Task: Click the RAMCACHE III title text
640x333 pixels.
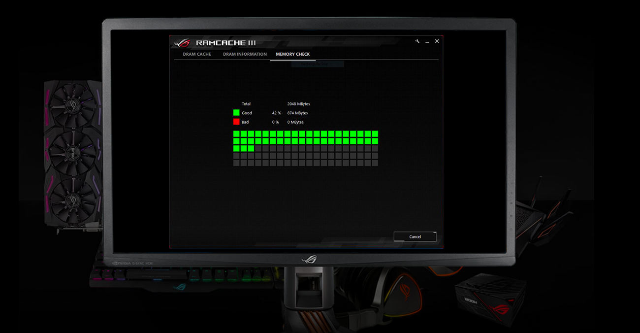Action: [226, 43]
